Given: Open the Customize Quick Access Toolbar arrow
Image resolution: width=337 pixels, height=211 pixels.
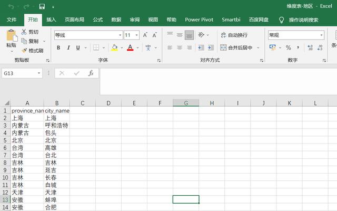Looking at the screenshot, I should click(x=53, y=7).
